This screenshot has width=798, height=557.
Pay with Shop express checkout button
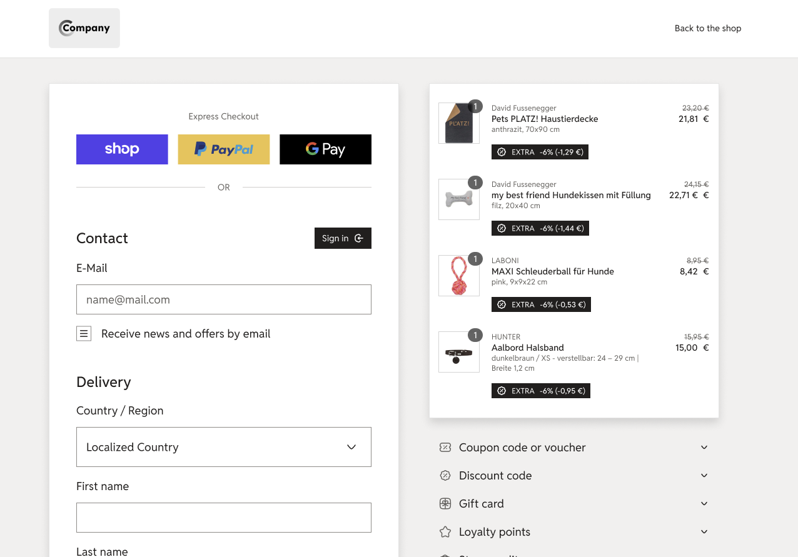(122, 149)
